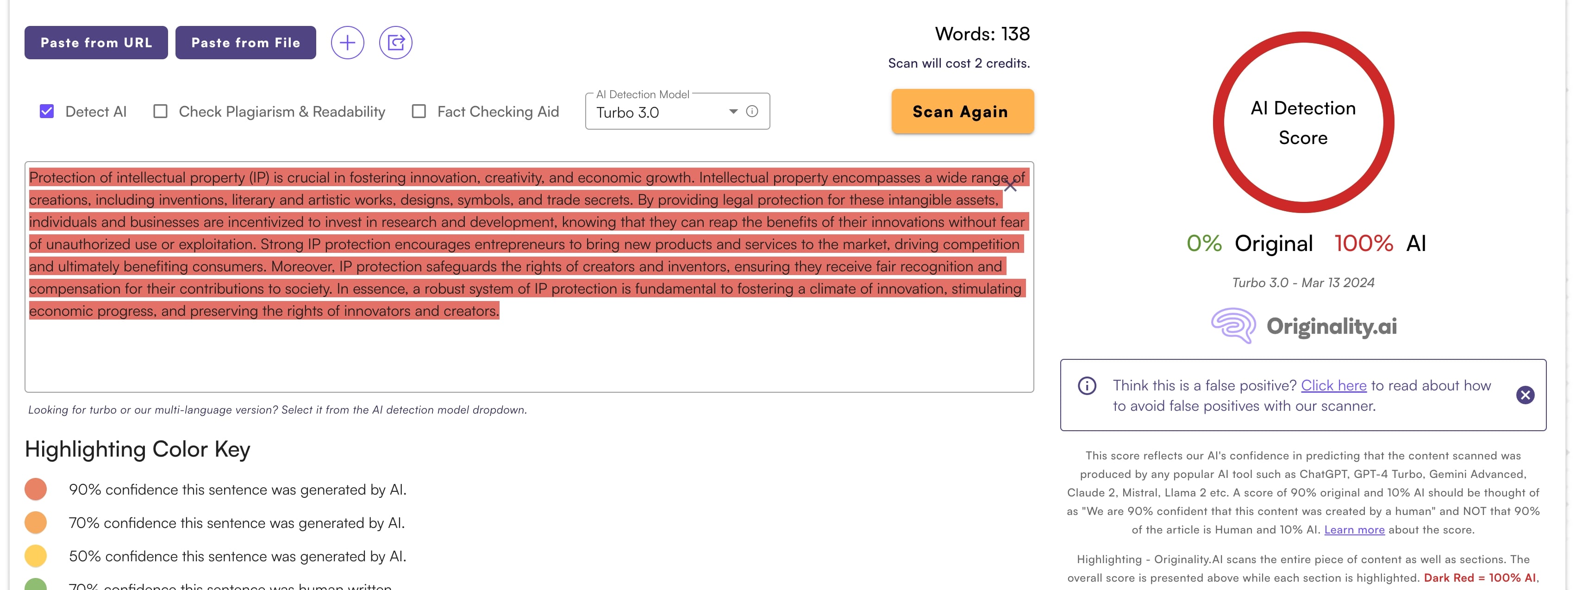Image resolution: width=1576 pixels, height=590 pixels.
Task: Enable the Fact Checking Aid checkbox
Action: coord(419,112)
